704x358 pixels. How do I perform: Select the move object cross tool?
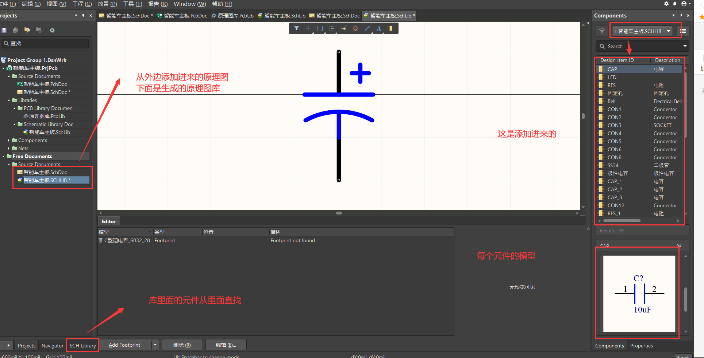tap(308, 28)
